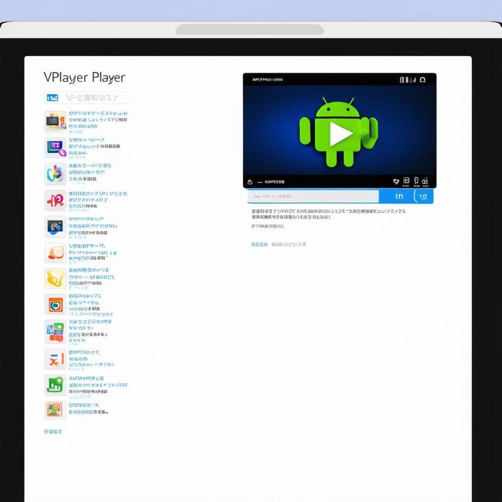Click the blue link at sidebar list bottom
Viewport: 502px width, 502px height.
click(53, 432)
